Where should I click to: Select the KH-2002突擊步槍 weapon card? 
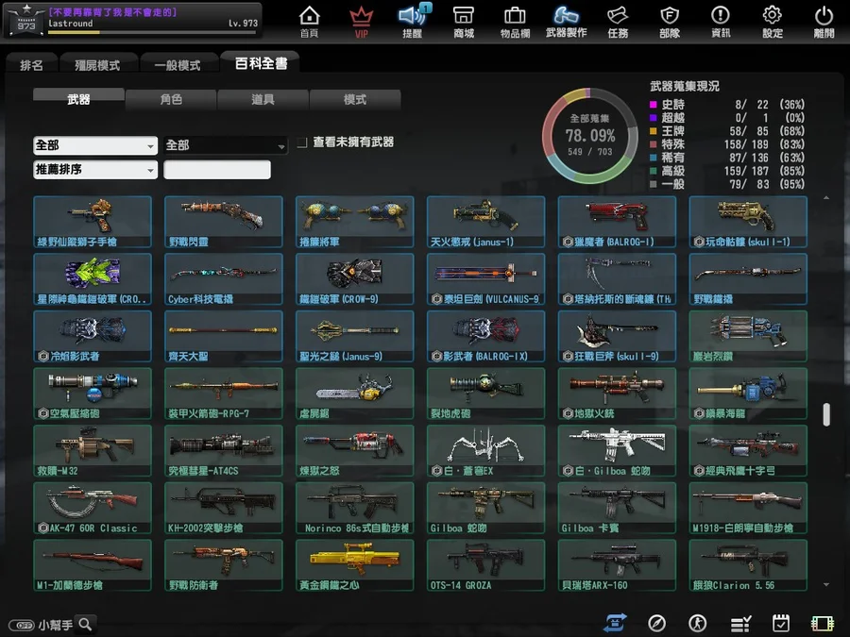223,509
